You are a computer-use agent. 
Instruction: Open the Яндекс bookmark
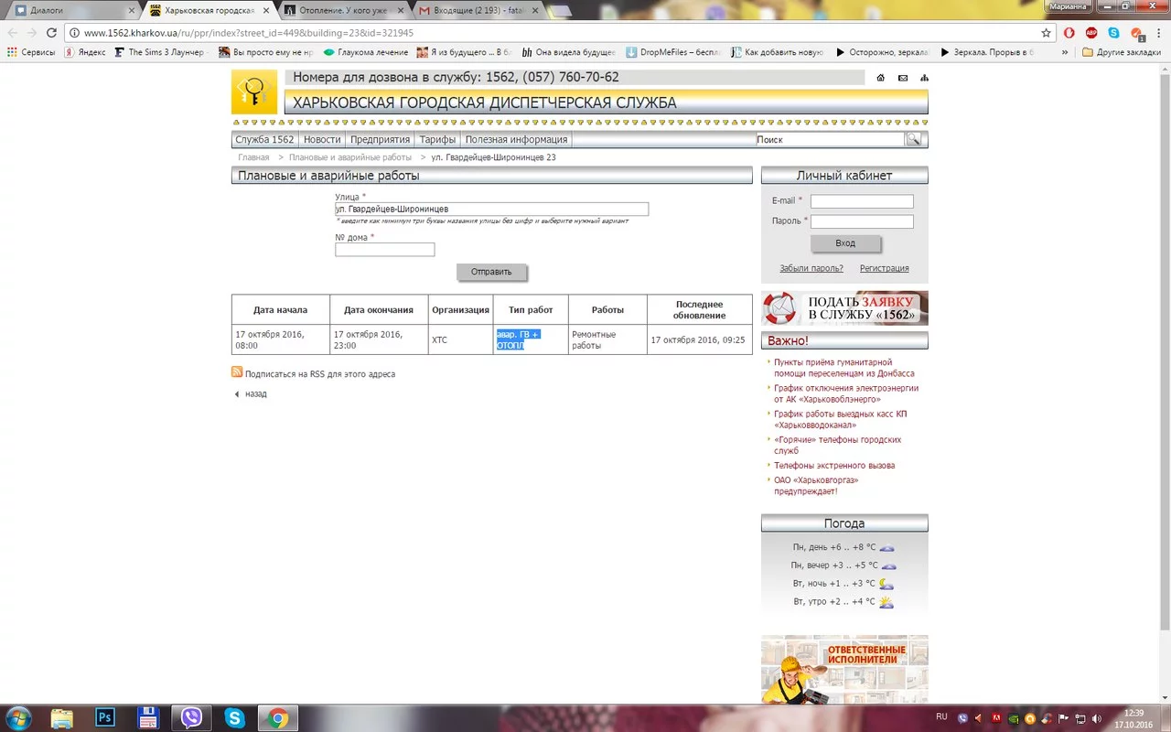coord(85,52)
